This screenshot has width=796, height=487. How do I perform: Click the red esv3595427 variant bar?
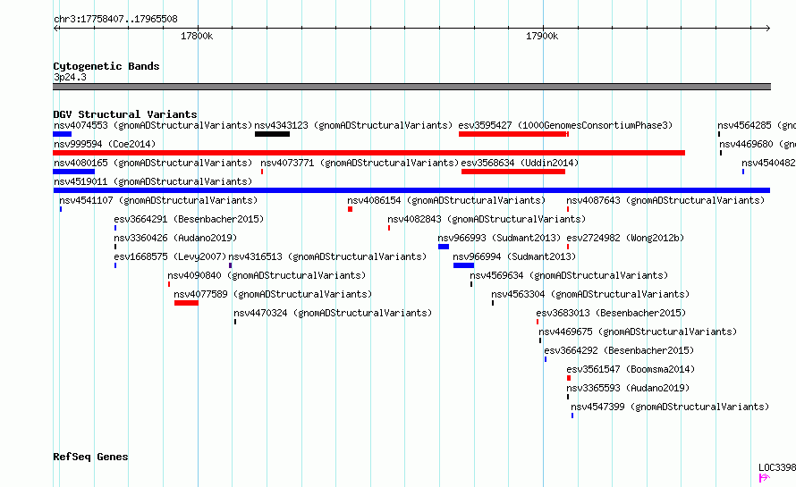(x=513, y=134)
